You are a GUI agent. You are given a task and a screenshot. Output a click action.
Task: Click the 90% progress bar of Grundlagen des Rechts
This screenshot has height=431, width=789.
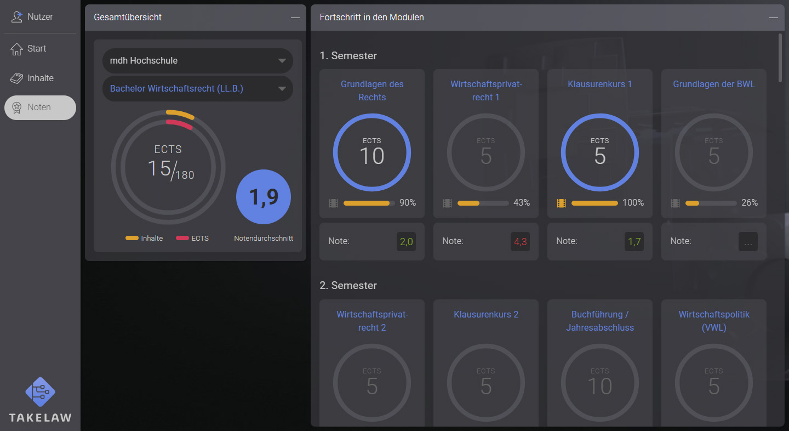point(369,202)
